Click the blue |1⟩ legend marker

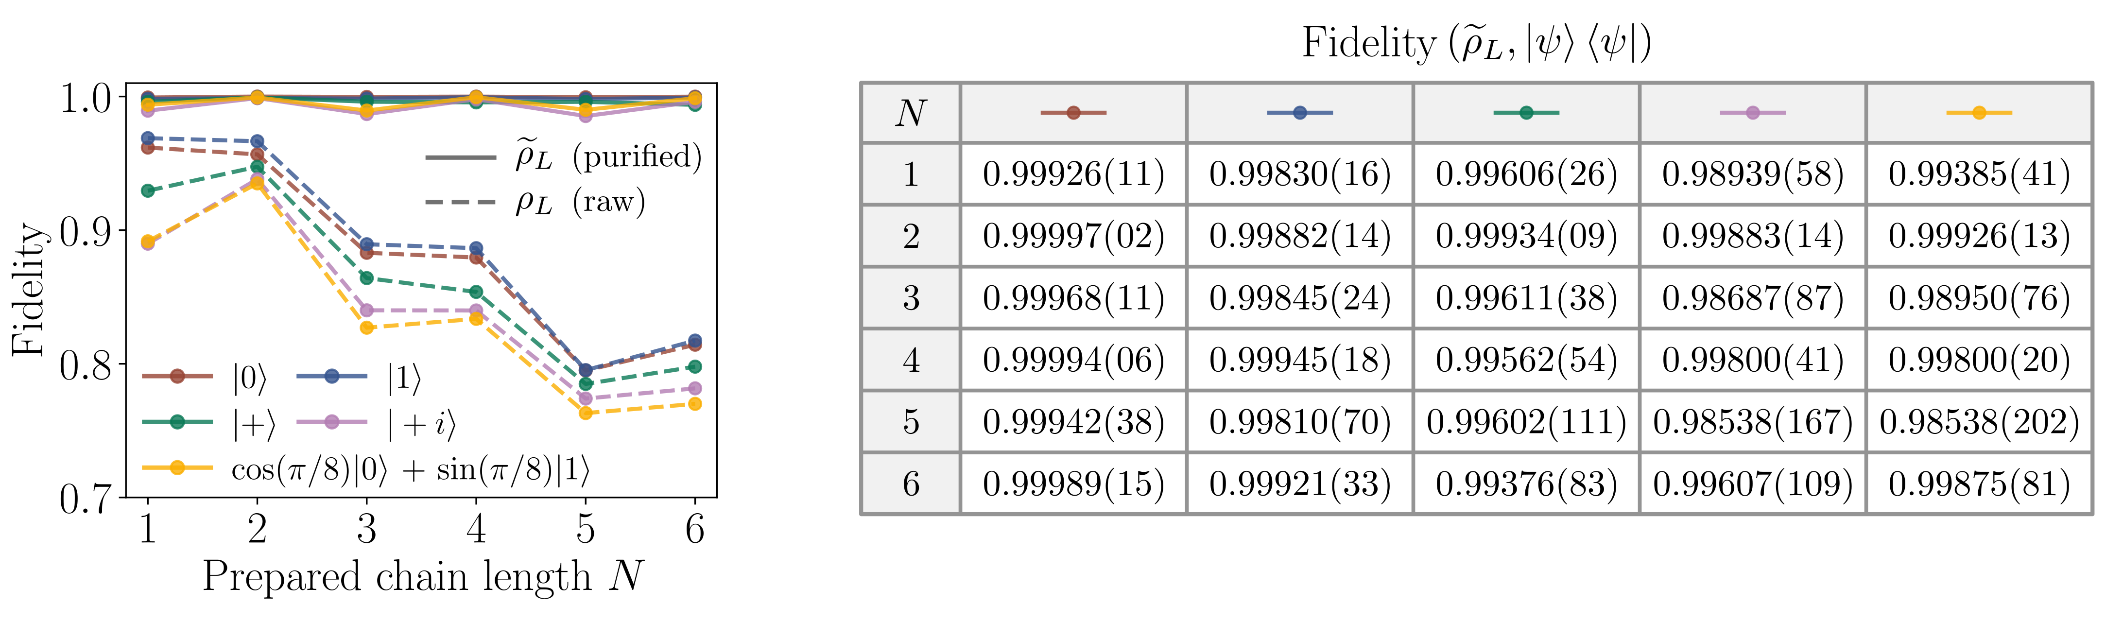(331, 377)
